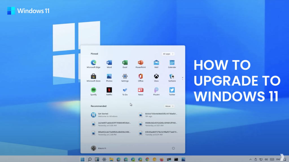
Task: Launch Netflix
Action: (x=109, y=90)
